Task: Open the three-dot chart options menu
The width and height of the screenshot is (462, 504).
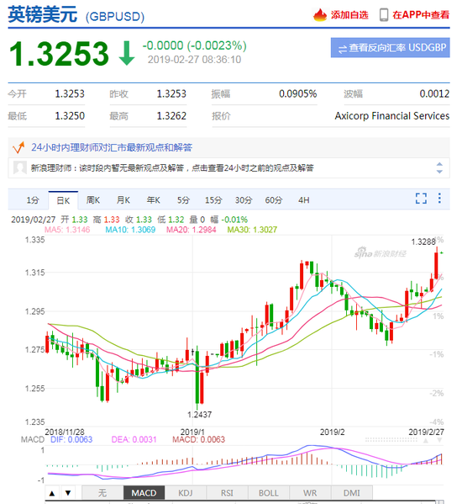Action: click(439, 198)
